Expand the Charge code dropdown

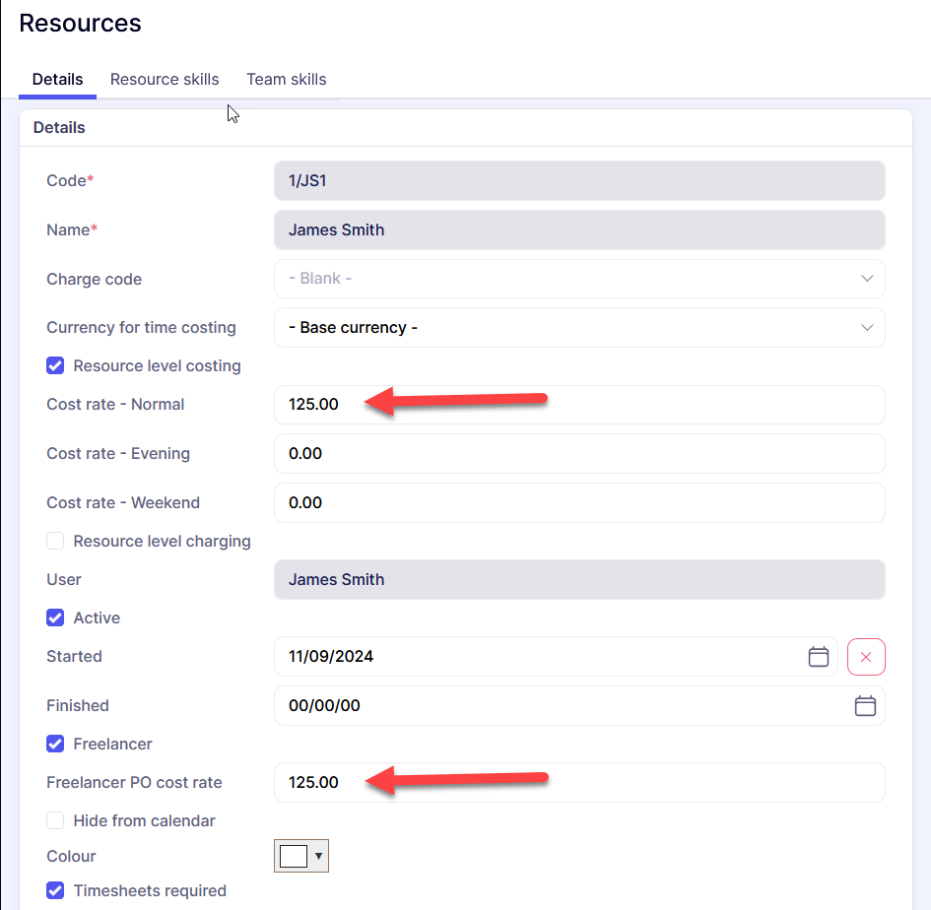click(866, 279)
